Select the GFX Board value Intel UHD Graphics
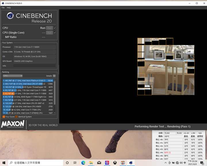 point(34,61)
